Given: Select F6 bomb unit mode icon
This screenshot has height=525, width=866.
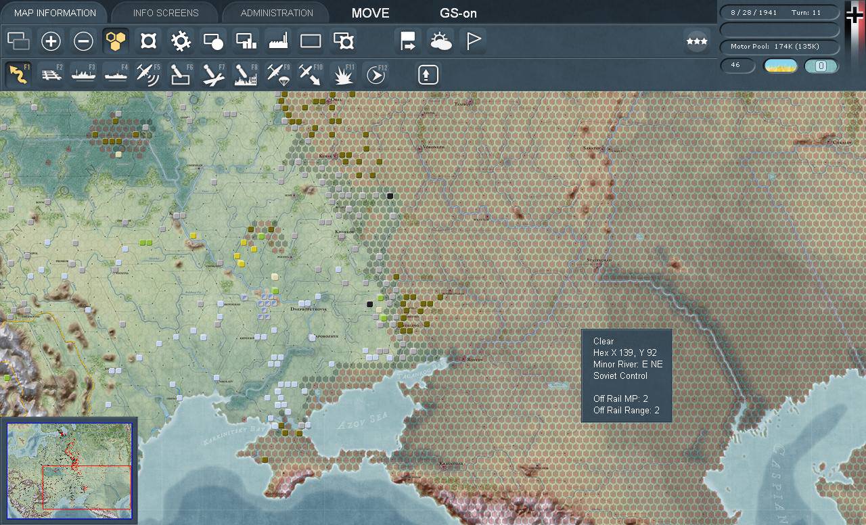Looking at the screenshot, I should coord(181,74).
